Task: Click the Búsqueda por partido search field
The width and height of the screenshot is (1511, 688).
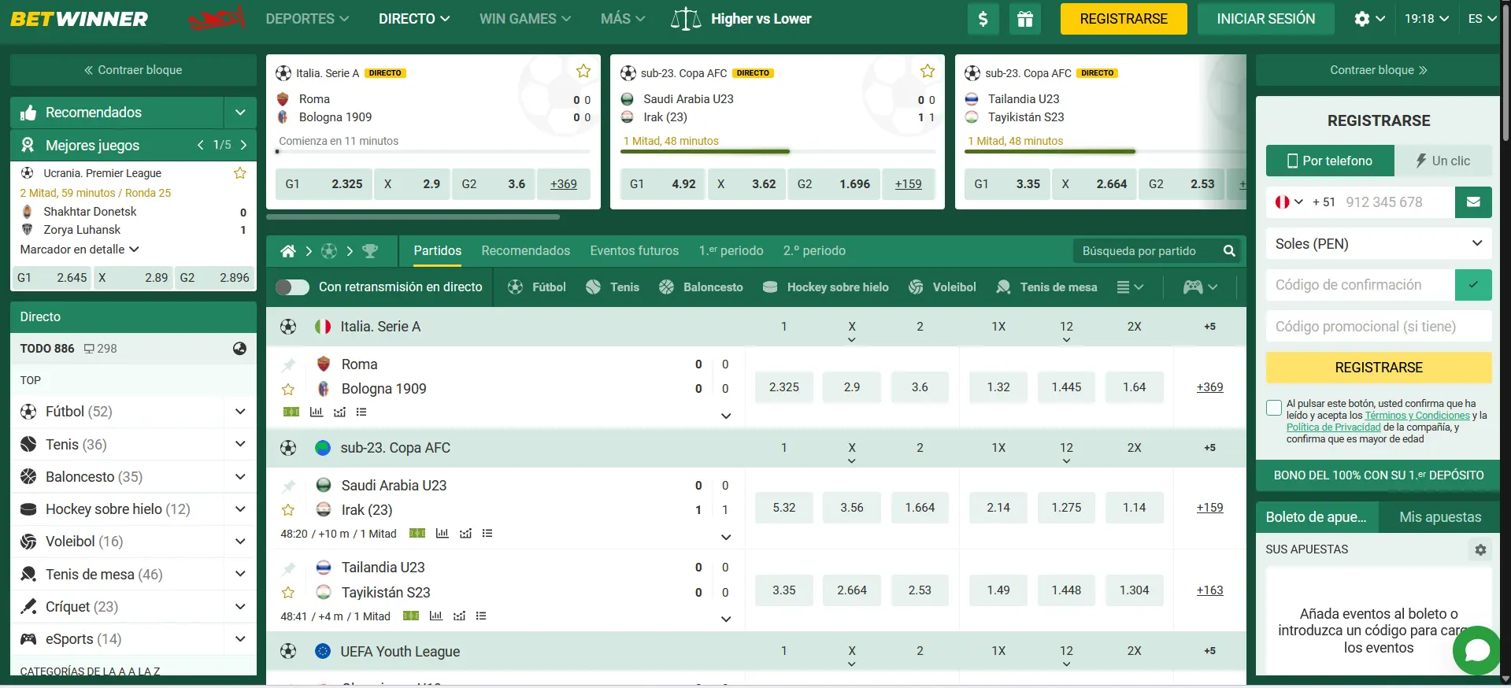Action: pos(1146,251)
